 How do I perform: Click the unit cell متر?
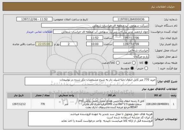[x=66, y=104]
